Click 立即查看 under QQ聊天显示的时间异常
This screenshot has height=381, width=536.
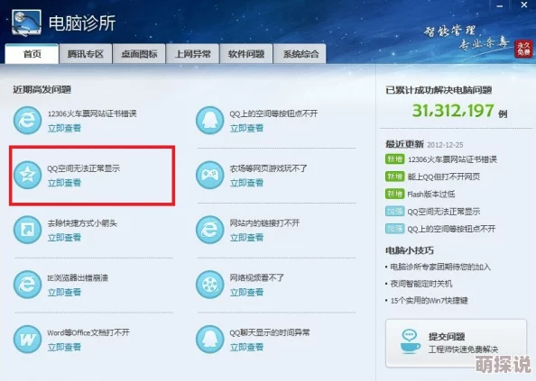246,348
